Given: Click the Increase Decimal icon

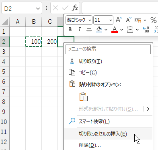Looking at the screenshot, I should (x=146, y=30).
